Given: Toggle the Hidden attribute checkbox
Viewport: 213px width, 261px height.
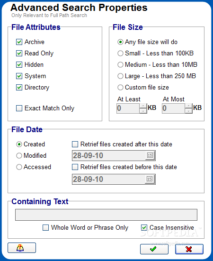Looking at the screenshot, I should (x=19, y=64).
